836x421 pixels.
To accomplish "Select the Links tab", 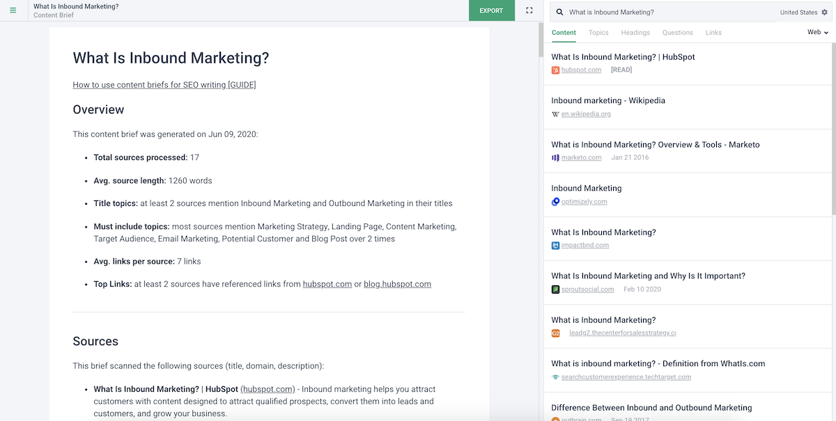I will tap(713, 33).
